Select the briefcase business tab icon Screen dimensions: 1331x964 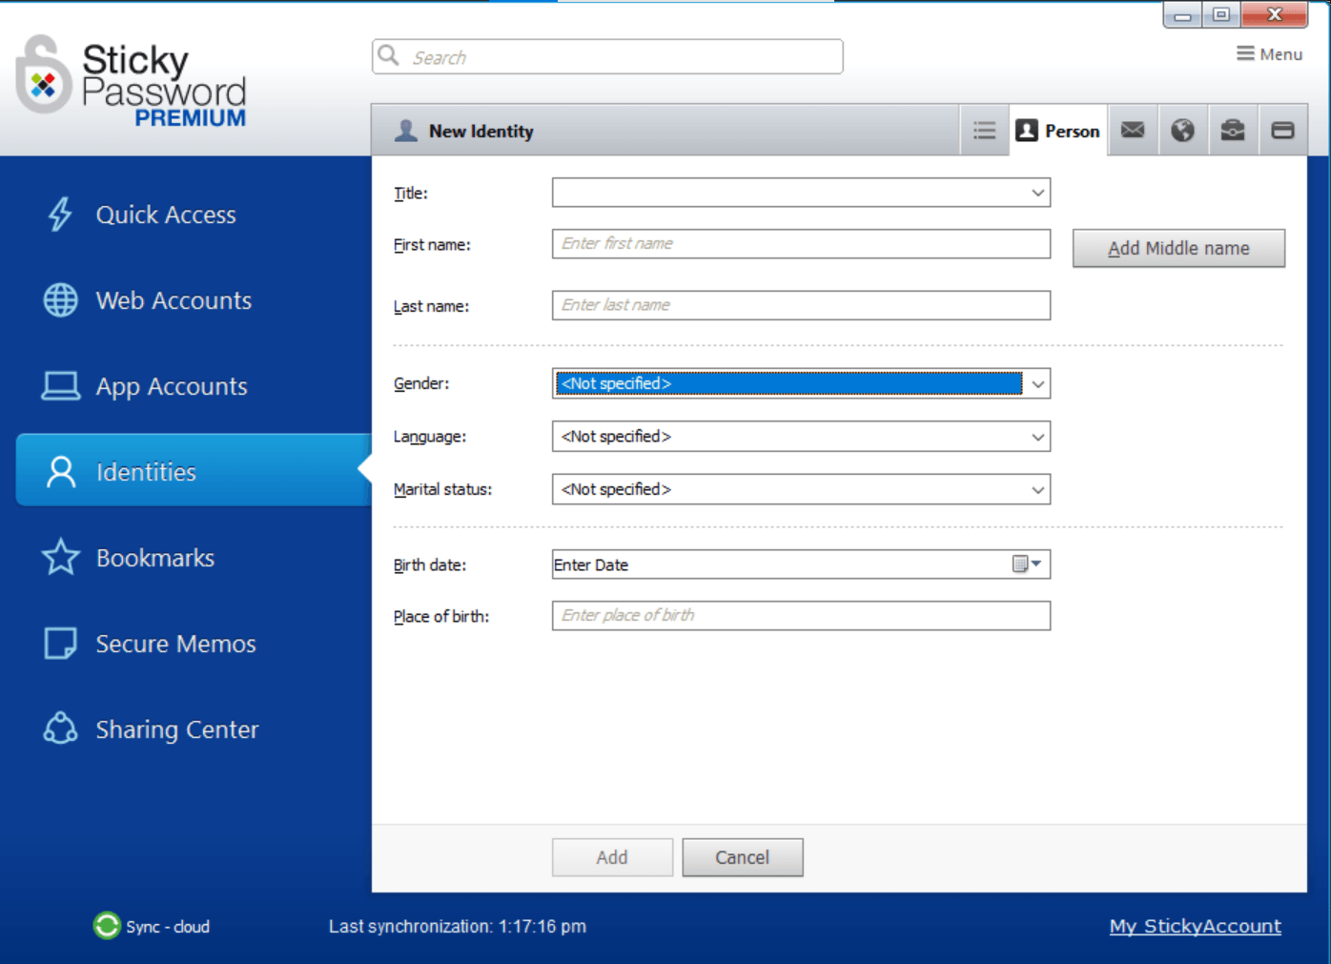pyautogui.click(x=1233, y=130)
